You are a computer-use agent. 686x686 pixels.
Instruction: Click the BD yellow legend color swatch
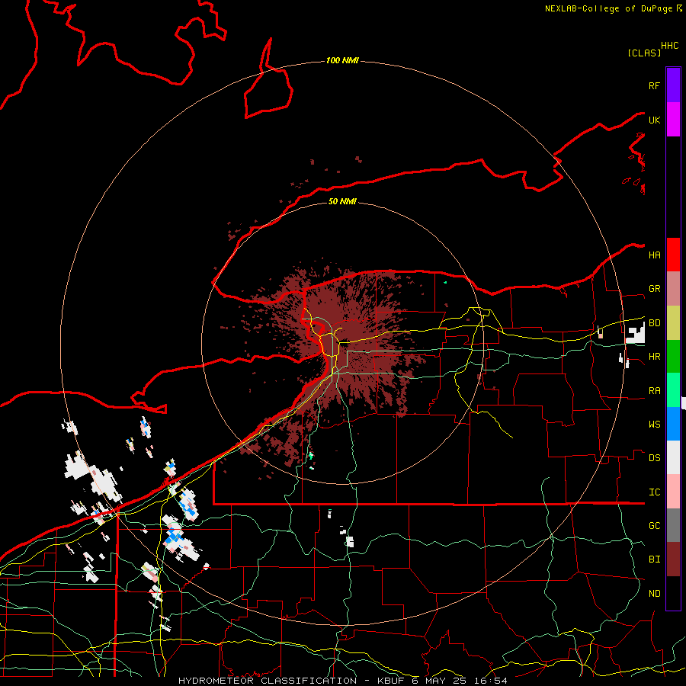[673, 323]
